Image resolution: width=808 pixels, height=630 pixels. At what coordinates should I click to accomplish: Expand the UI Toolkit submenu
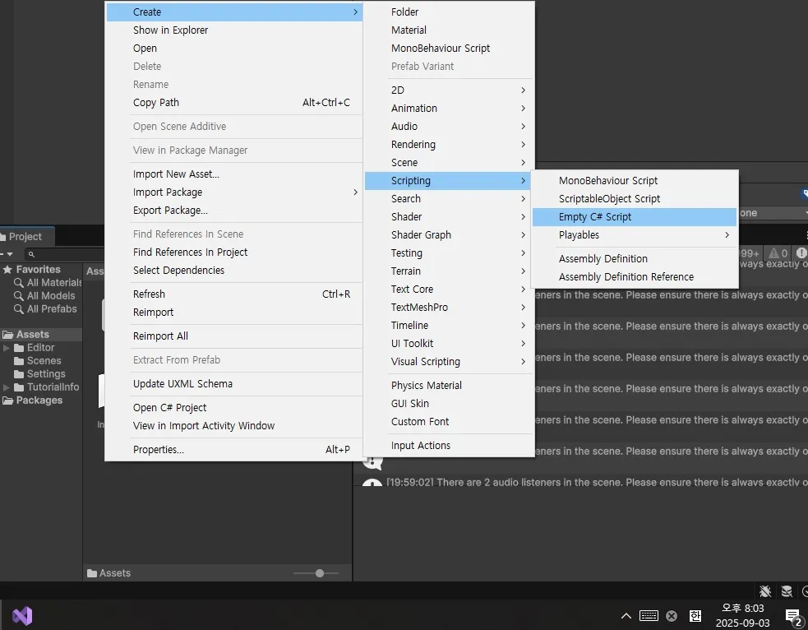click(x=449, y=343)
